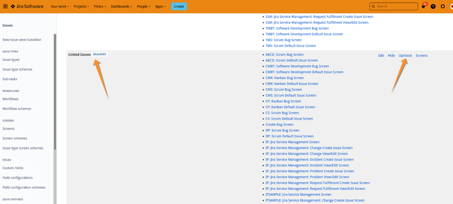Open CMBT: Software Development Default Issue Screen

304,72
